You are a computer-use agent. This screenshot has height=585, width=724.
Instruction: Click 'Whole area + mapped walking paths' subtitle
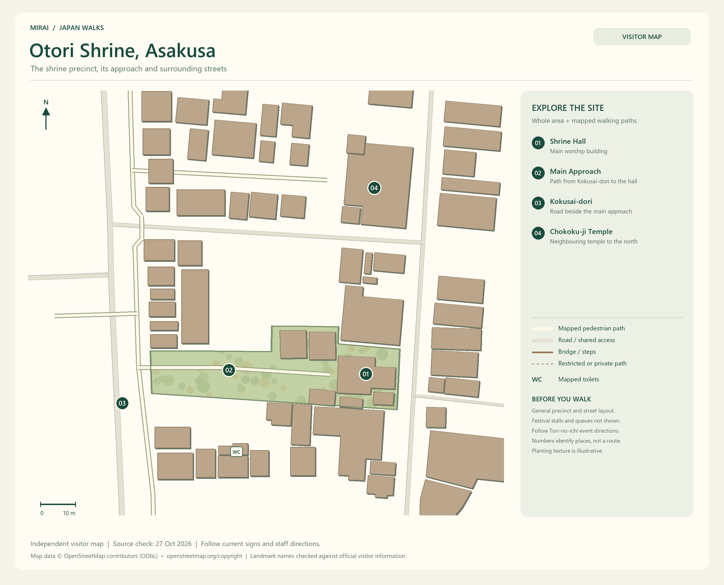click(584, 121)
